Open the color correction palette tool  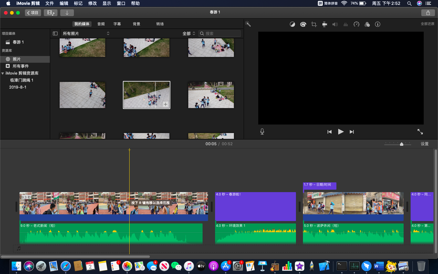pyautogui.click(x=303, y=24)
